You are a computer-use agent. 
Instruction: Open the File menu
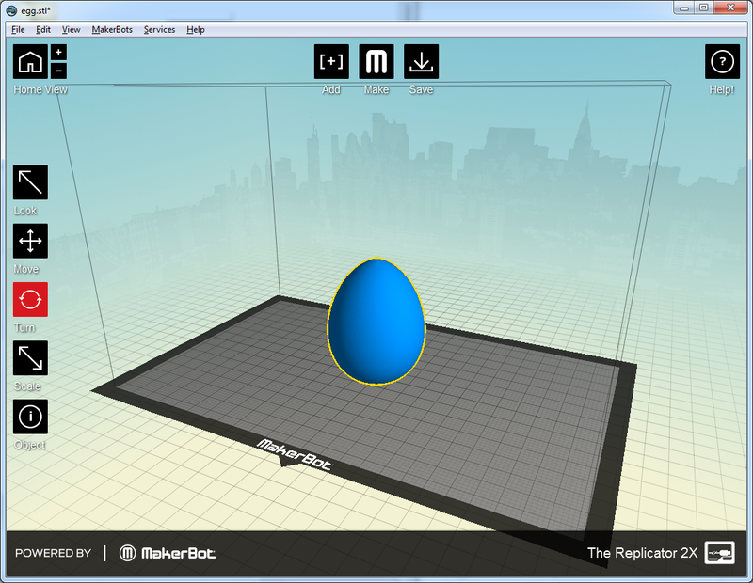[x=18, y=30]
